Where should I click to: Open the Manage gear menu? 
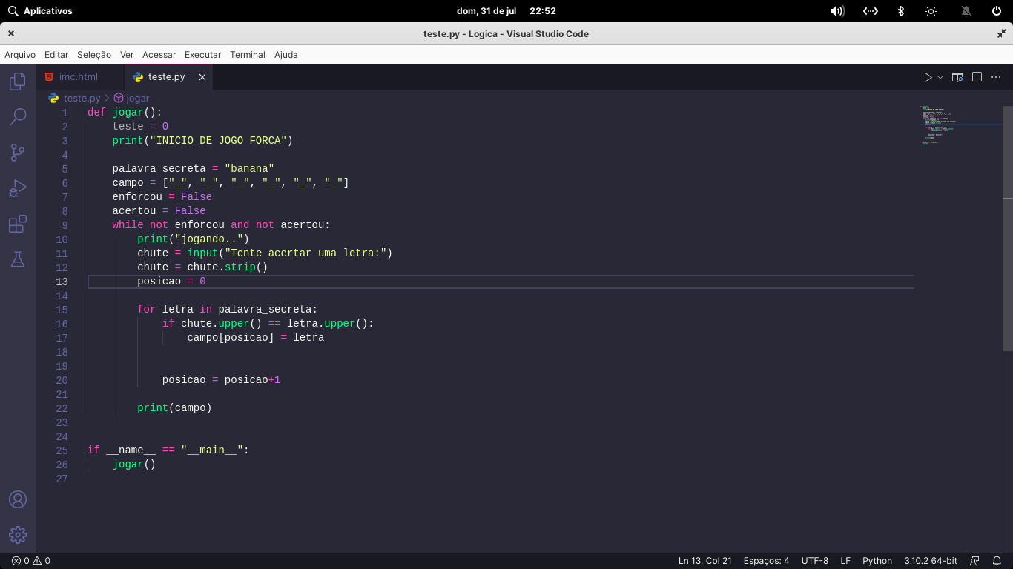pyautogui.click(x=18, y=535)
